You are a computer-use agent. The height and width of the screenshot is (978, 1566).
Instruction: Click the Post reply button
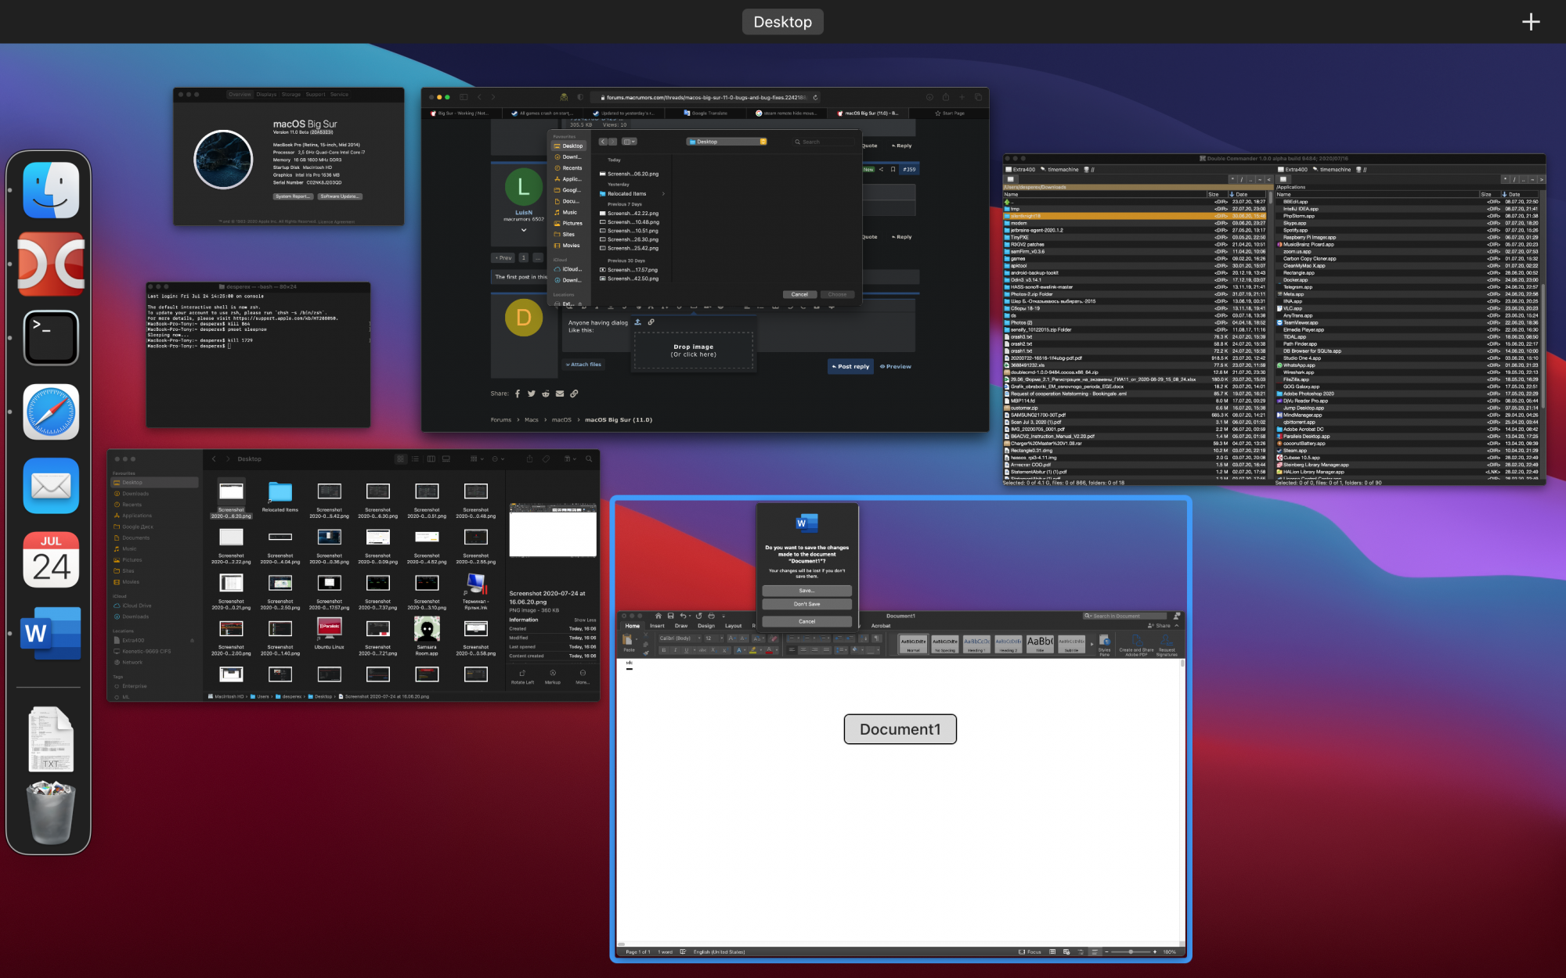click(x=850, y=366)
